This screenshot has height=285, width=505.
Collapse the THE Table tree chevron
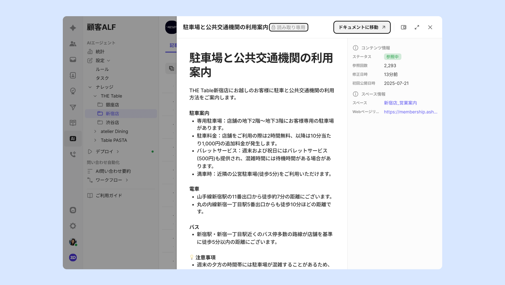click(95, 96)
